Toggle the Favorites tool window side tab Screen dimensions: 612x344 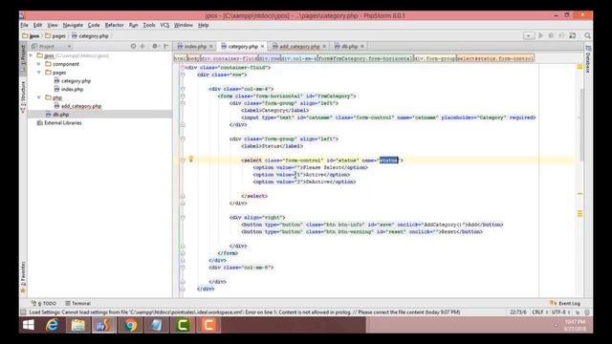coord(23,276)
